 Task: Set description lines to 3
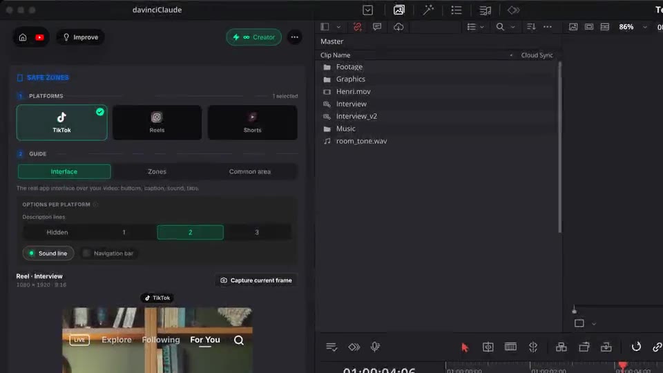click(x=257, y=232)
